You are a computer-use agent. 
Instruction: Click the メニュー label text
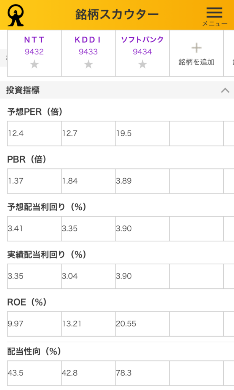click(215, 24)
